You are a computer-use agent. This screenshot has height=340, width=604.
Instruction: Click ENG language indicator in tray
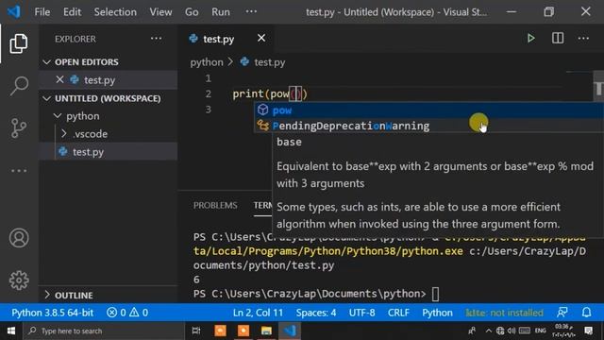click(x=541, y=331)
